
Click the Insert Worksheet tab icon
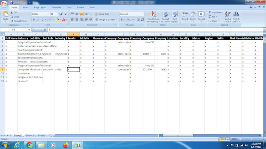pyautogui.click(x=51, y=135)
